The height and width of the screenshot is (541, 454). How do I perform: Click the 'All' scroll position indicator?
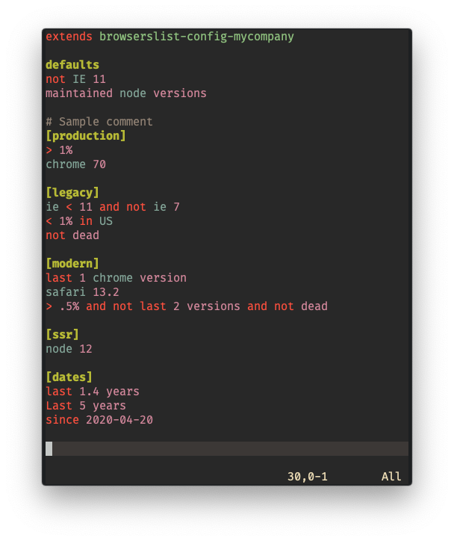tap(391, 477)
